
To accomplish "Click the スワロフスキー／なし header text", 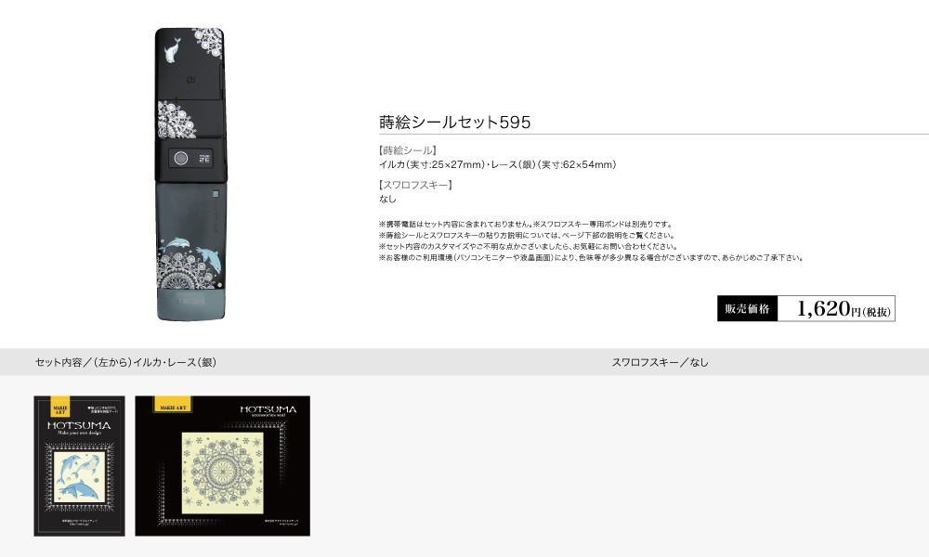I will click(660, 362).
